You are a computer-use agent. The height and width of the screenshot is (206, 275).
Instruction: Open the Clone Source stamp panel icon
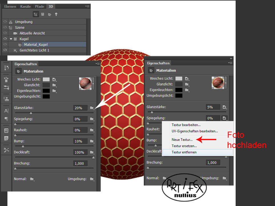(6, 99)
